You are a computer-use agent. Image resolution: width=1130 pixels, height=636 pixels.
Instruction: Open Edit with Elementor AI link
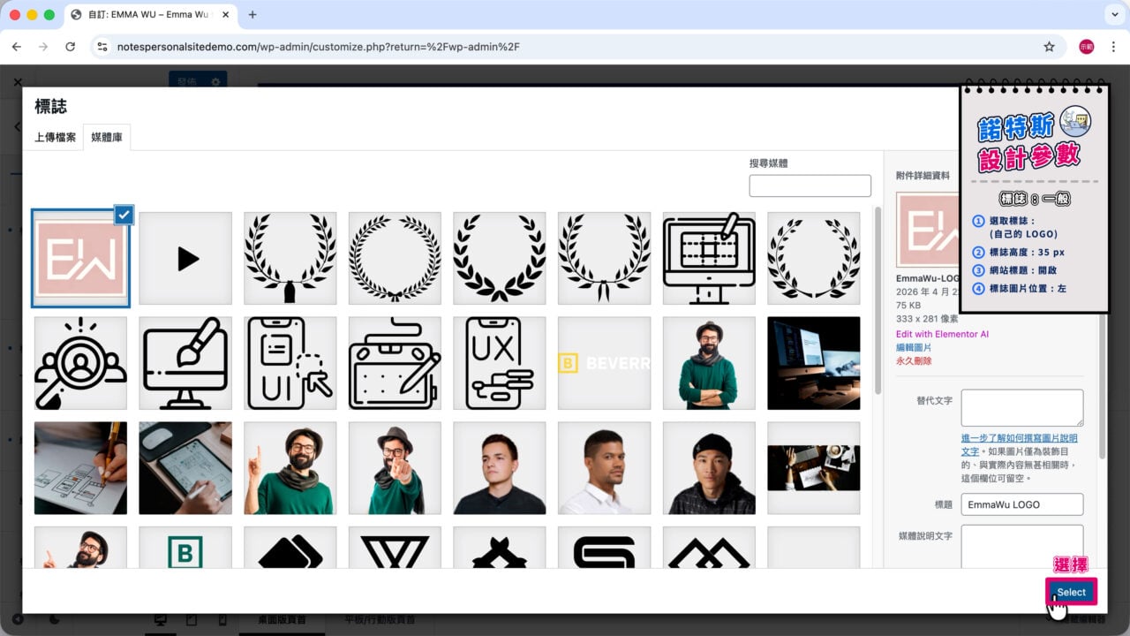point(942,335)
